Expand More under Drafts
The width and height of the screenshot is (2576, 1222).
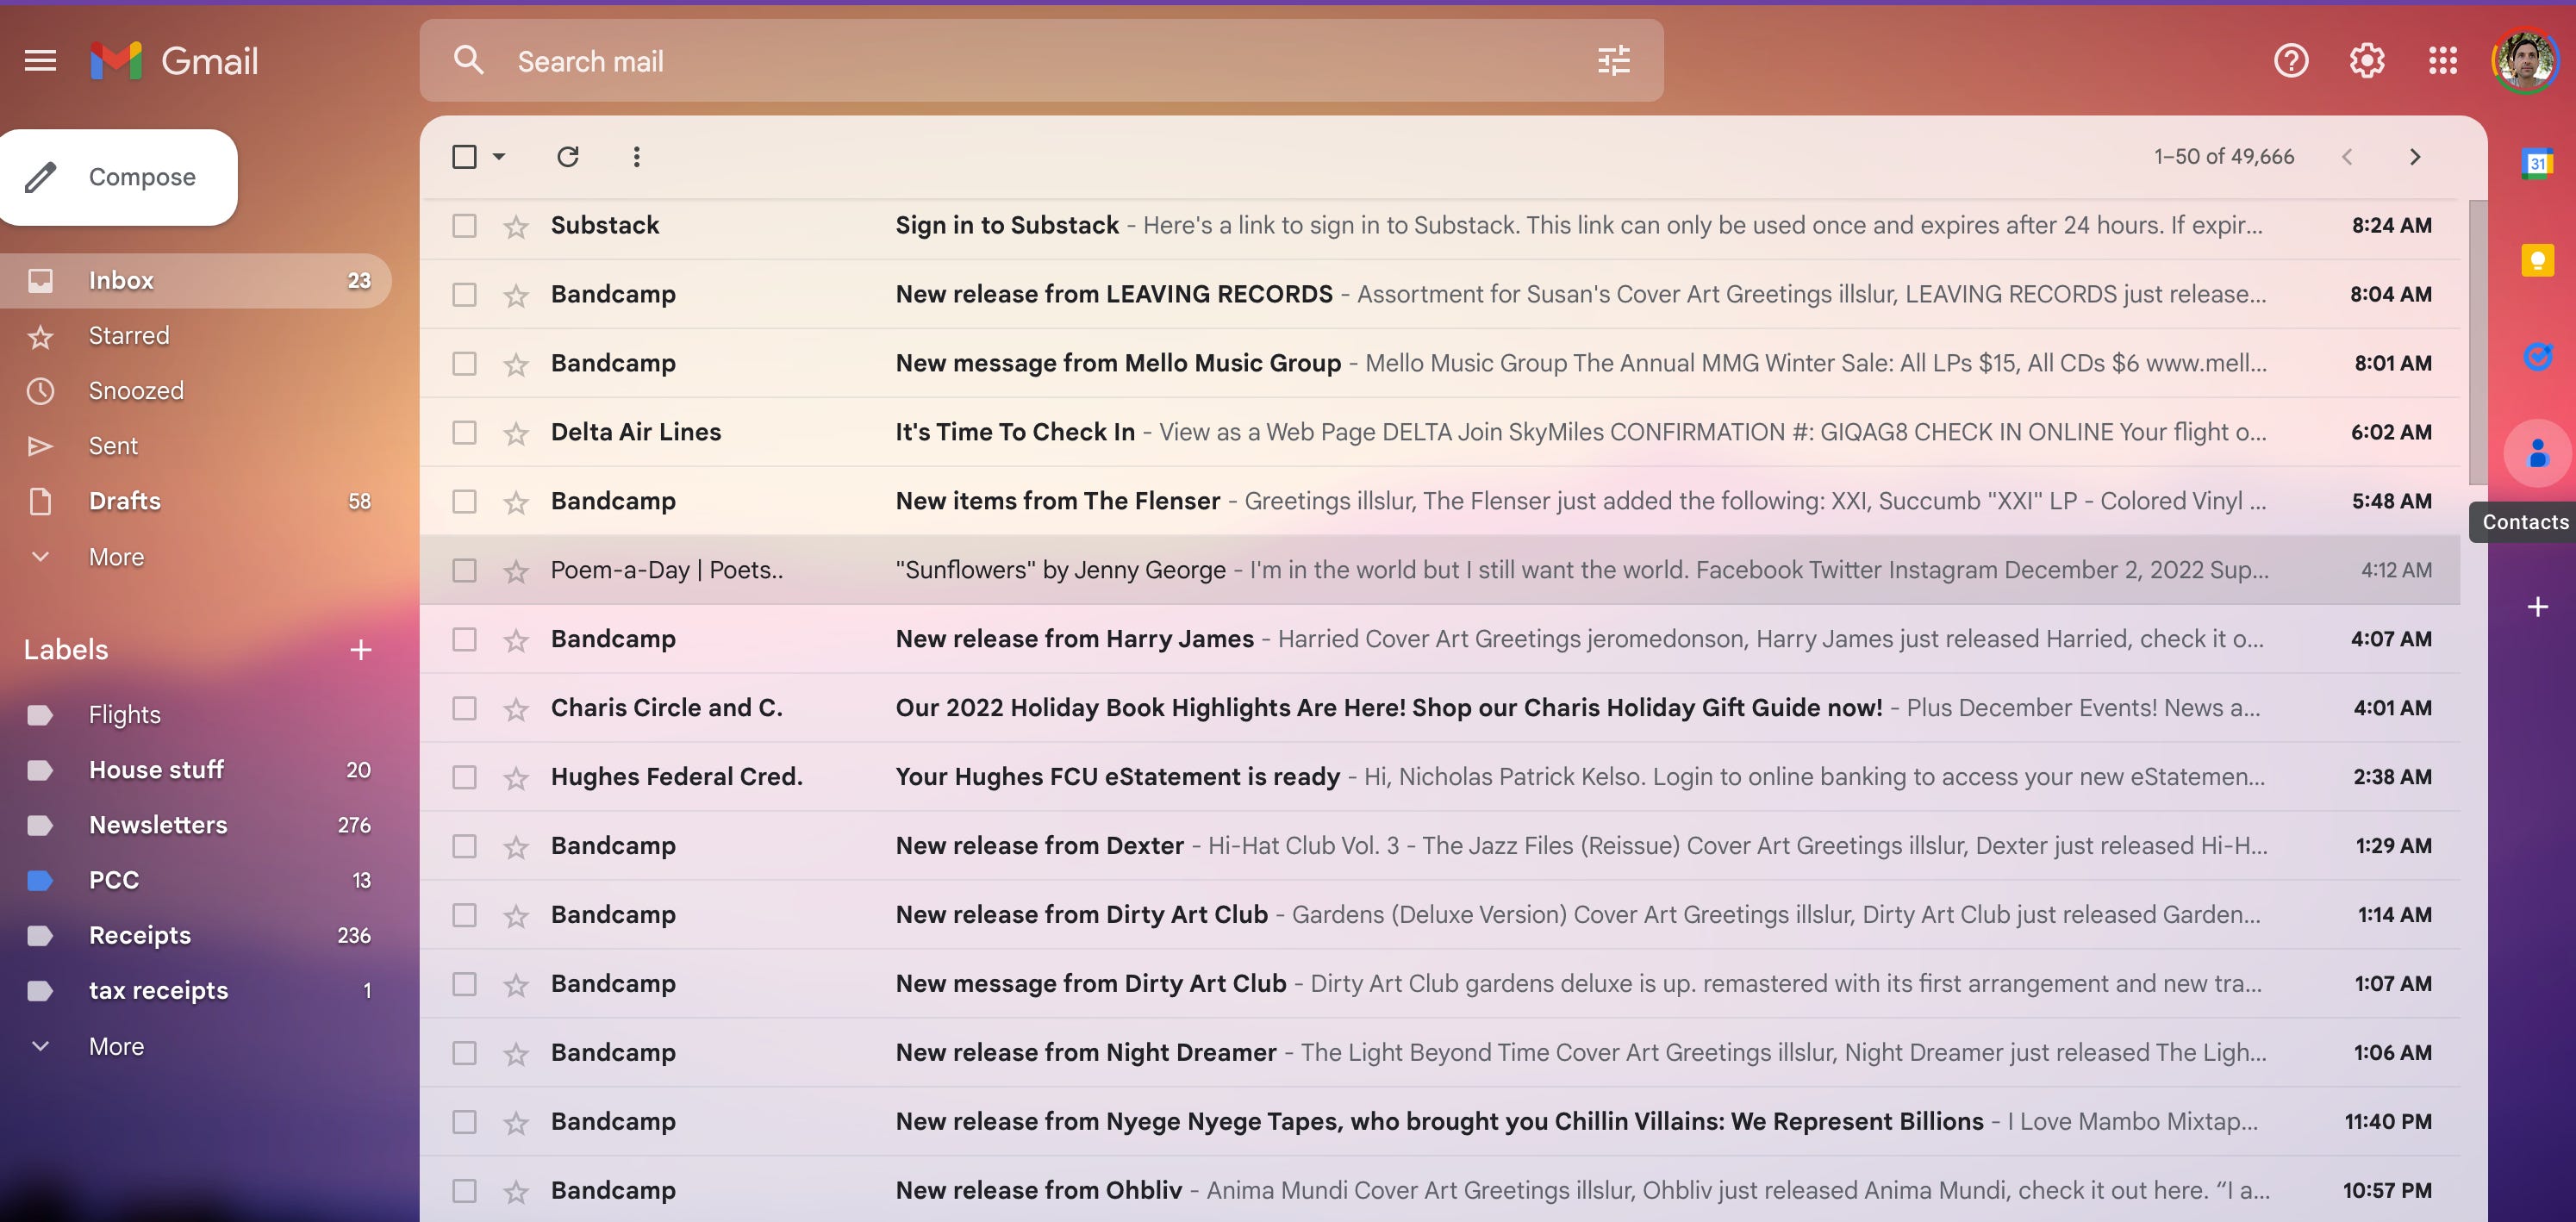[x=116, y=558]
